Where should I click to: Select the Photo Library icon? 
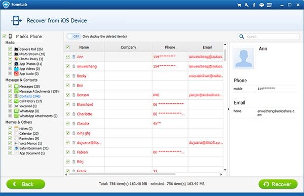tap(16, 59)
